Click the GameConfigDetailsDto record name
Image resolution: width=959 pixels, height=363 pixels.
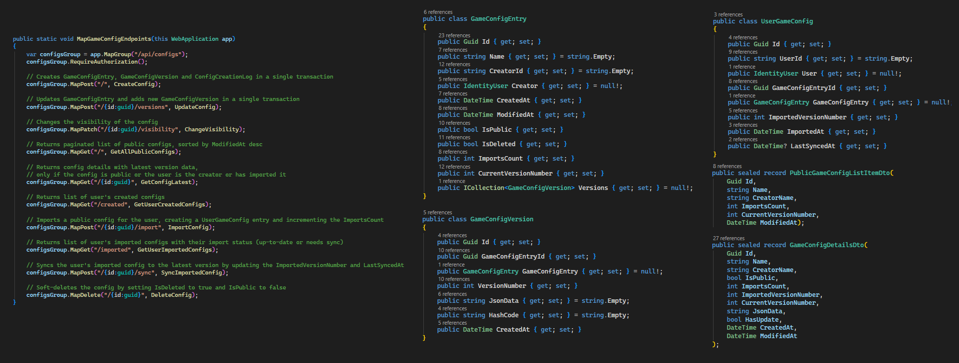tap(827, 245)
